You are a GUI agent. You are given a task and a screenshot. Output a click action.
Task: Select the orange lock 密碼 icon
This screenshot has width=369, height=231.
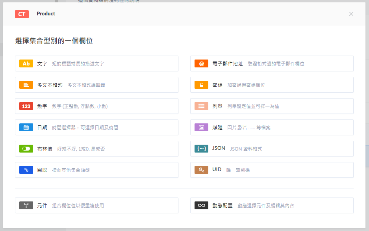point(201,85)
